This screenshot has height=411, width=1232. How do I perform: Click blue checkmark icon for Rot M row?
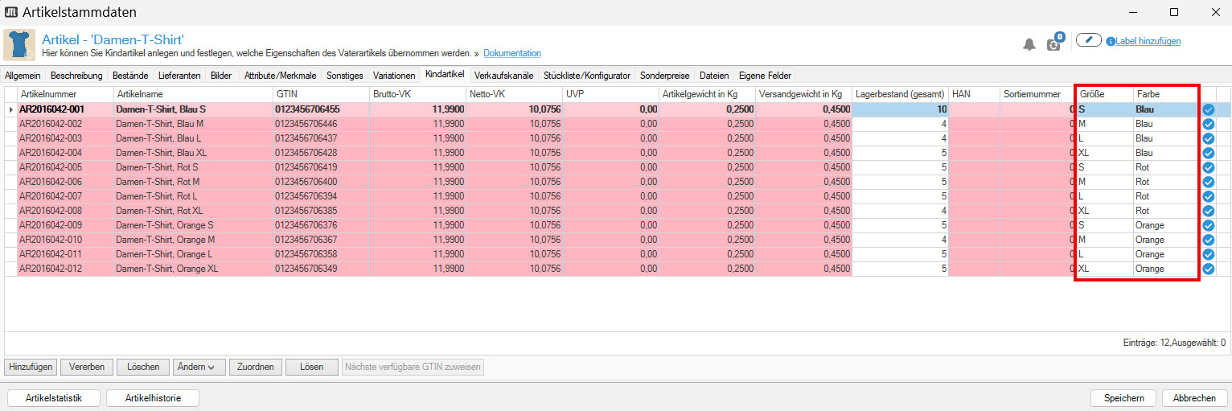point(1208,182)
